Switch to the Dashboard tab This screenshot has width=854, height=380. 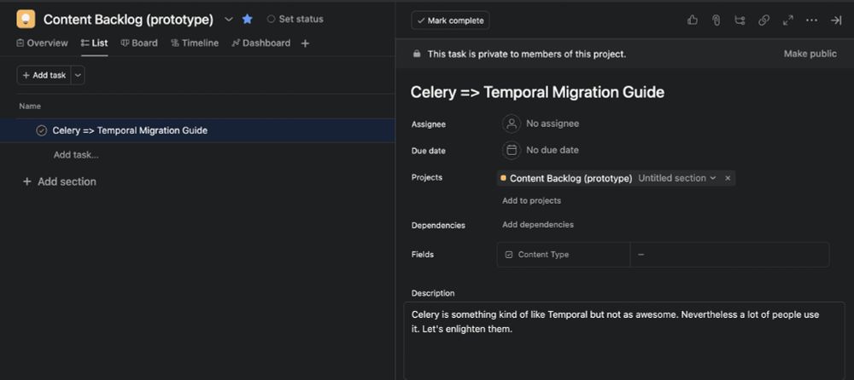point(260,43)
